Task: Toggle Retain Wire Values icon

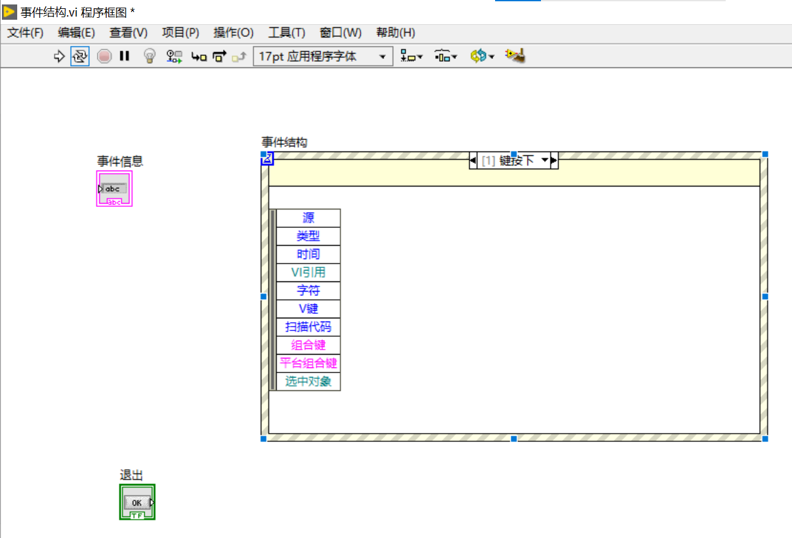Action: pos(175,56)
